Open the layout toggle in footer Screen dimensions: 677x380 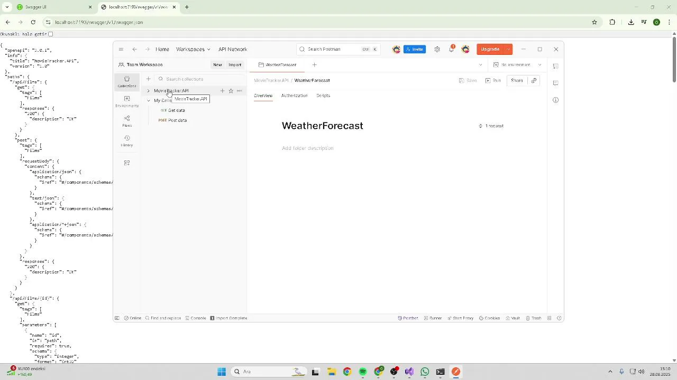pos(549,318)
